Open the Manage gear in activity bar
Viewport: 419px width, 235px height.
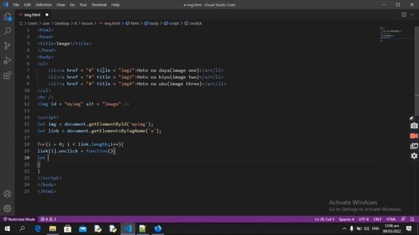pyautogui.click(x=7, y=208)
